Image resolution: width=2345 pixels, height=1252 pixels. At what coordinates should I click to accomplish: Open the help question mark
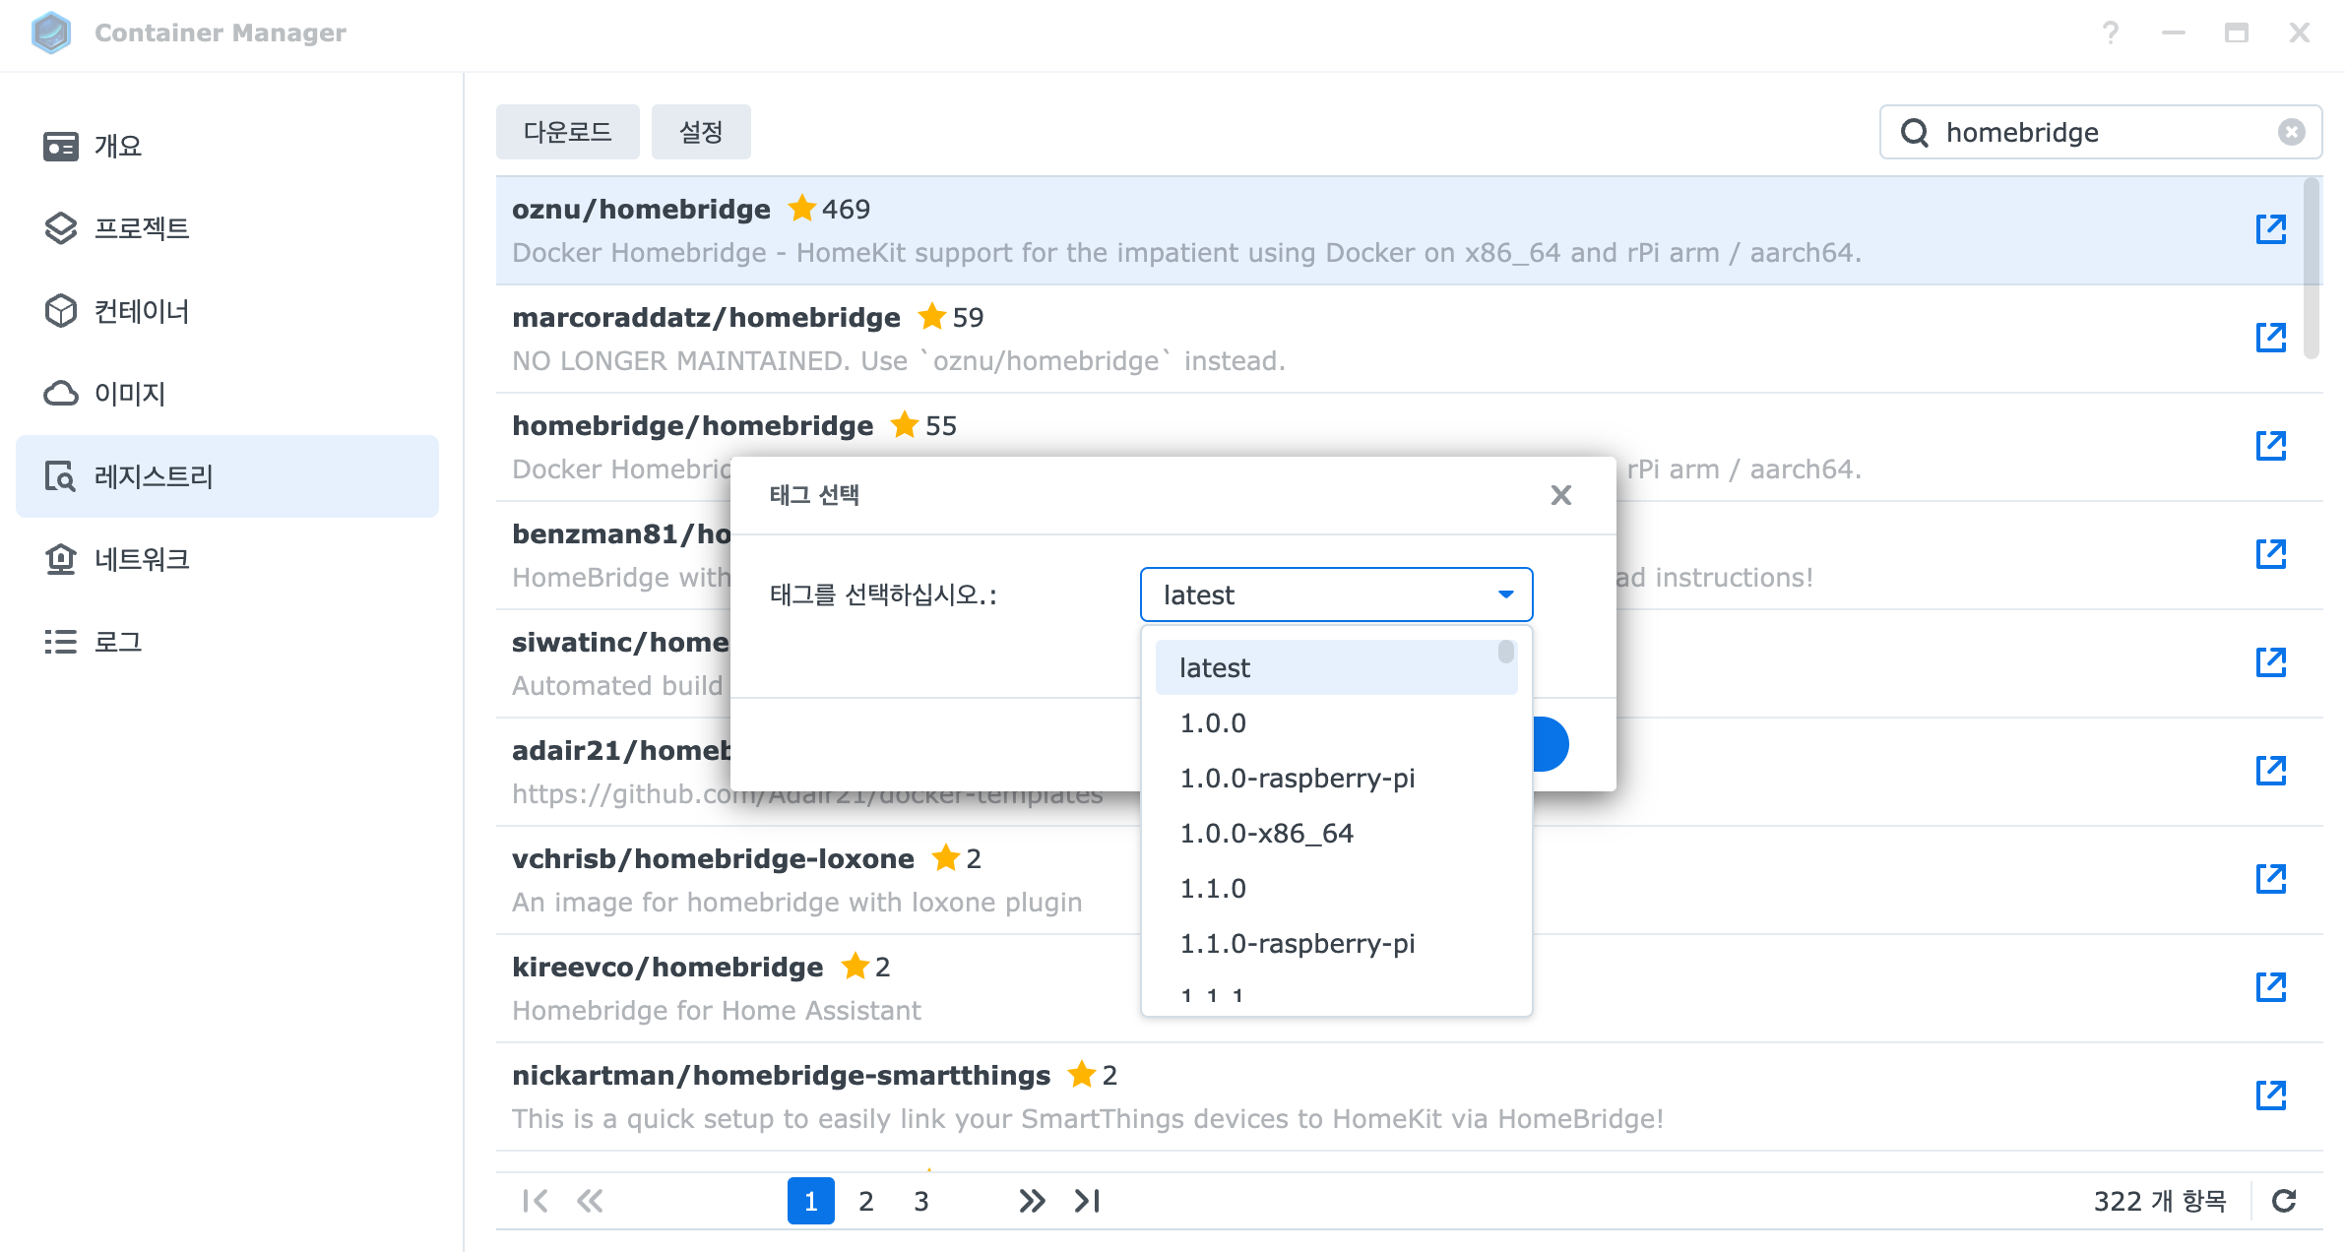2111,32
